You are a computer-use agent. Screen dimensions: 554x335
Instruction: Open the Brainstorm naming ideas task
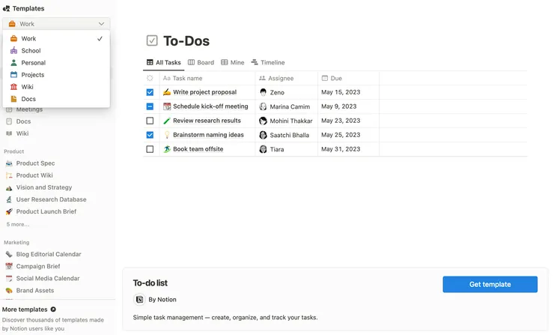208,135
